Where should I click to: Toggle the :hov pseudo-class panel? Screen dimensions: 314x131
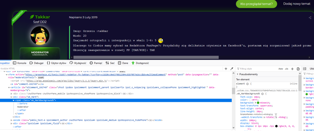tap(280, 68)
